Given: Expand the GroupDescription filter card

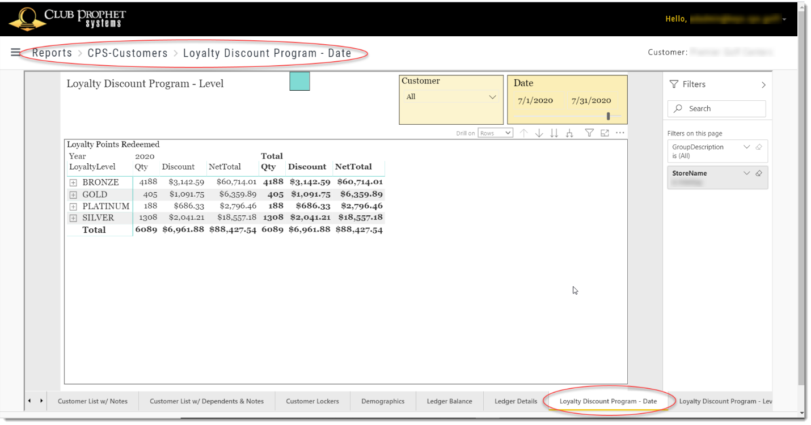Looking at the screenshot, I should (x=746, y=147).
